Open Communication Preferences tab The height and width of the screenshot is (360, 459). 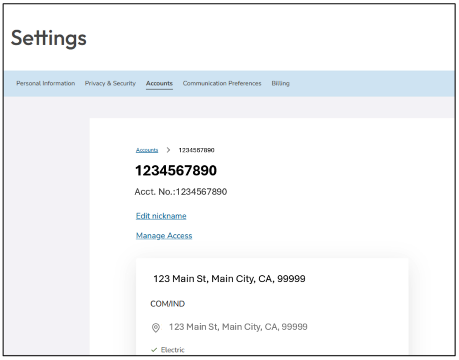tap(222, 83)
